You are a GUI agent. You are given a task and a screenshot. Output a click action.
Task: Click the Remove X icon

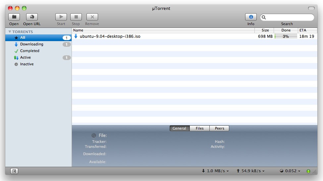[92, 17]
